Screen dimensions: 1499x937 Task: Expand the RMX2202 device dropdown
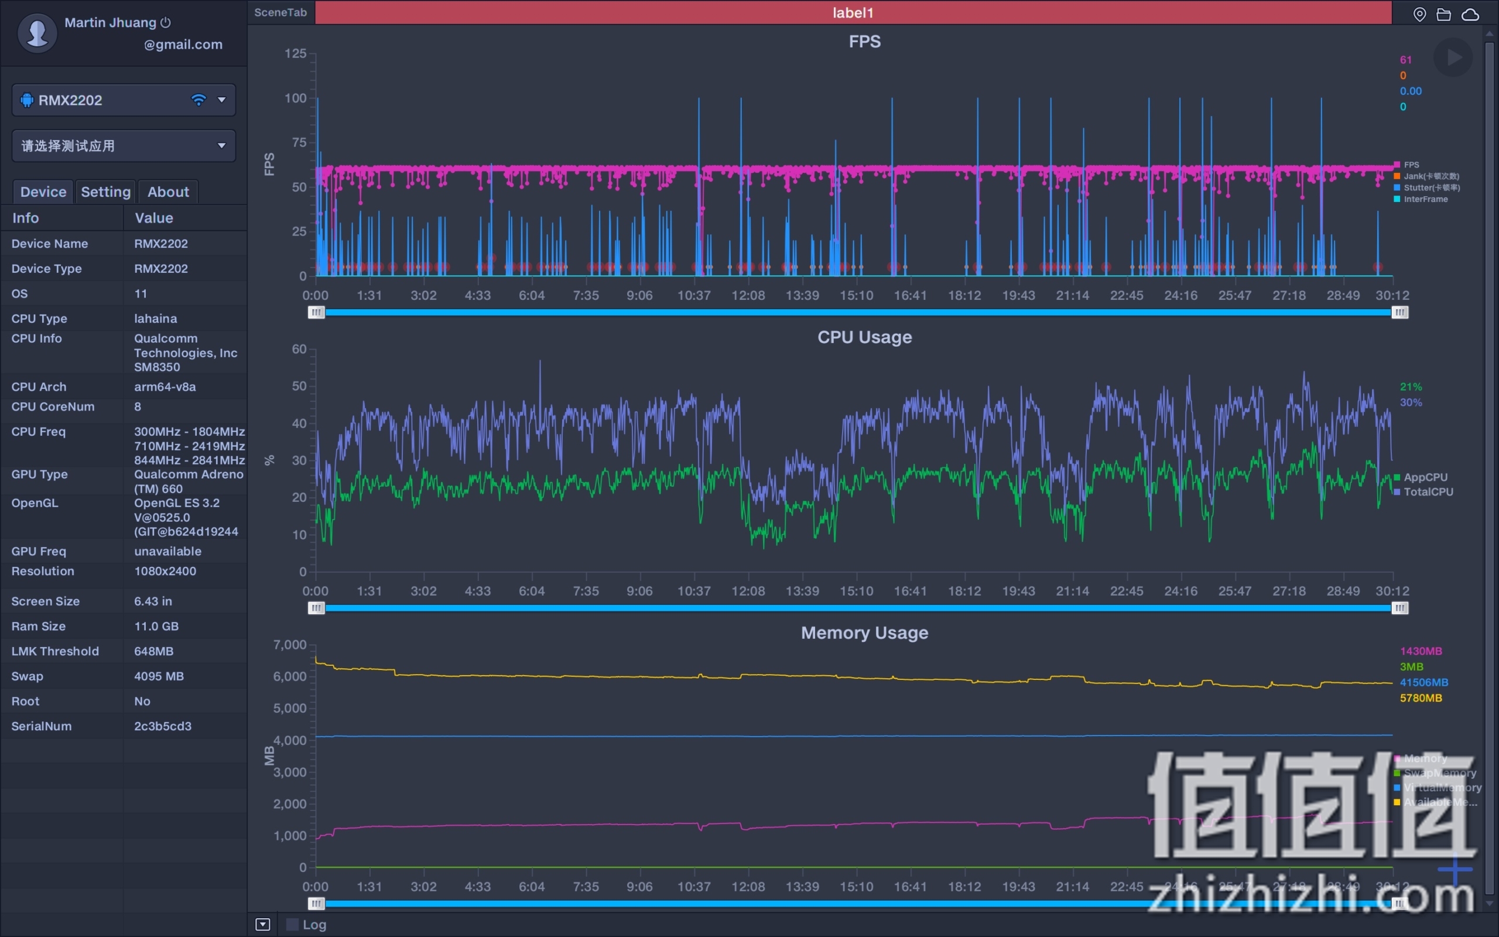pyautogui.click(x=221, y=100)
